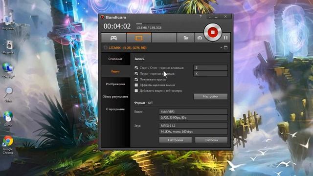Click the Pause hotkey field X
The image size is (313, 176).
(210, 74)
